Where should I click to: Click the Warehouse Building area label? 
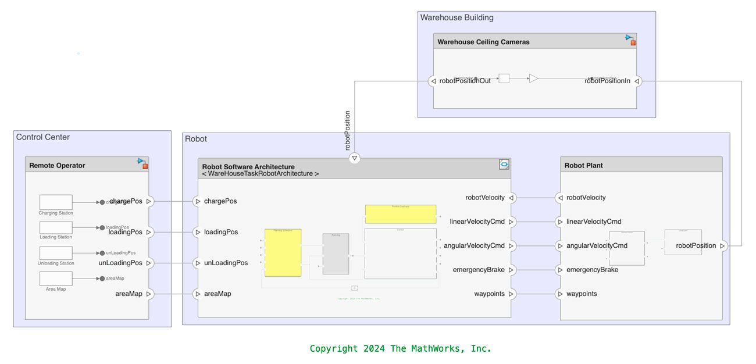(x=457, y=18)
